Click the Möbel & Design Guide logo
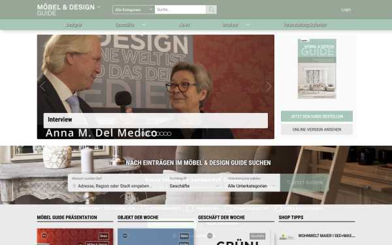Image resolution: width=392 pixels, height=245 pixels. pos(66,10)
